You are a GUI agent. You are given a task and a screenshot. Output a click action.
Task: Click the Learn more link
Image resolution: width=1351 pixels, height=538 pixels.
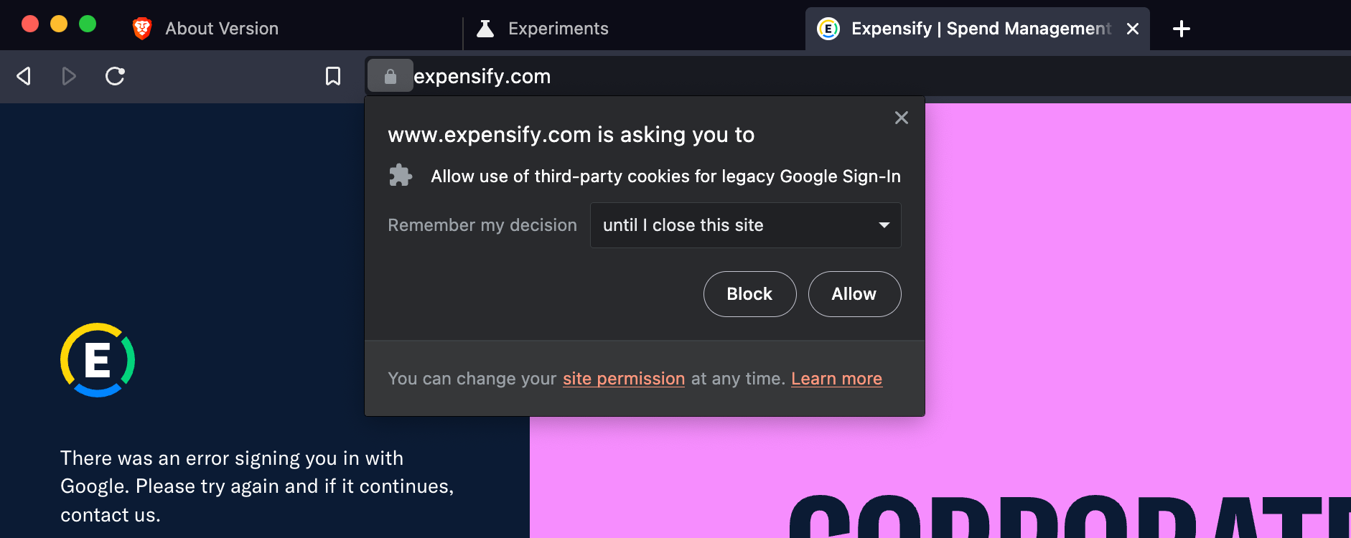[x=836, y=378]
